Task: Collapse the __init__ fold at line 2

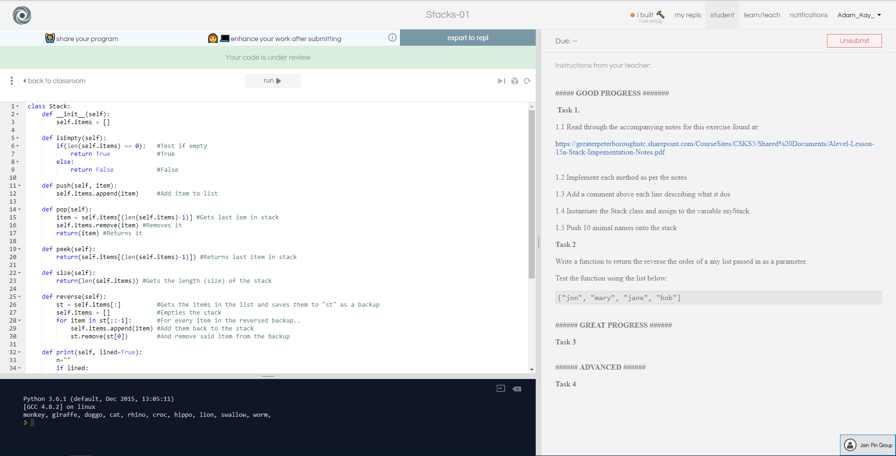Action: (x=18, y=114)
